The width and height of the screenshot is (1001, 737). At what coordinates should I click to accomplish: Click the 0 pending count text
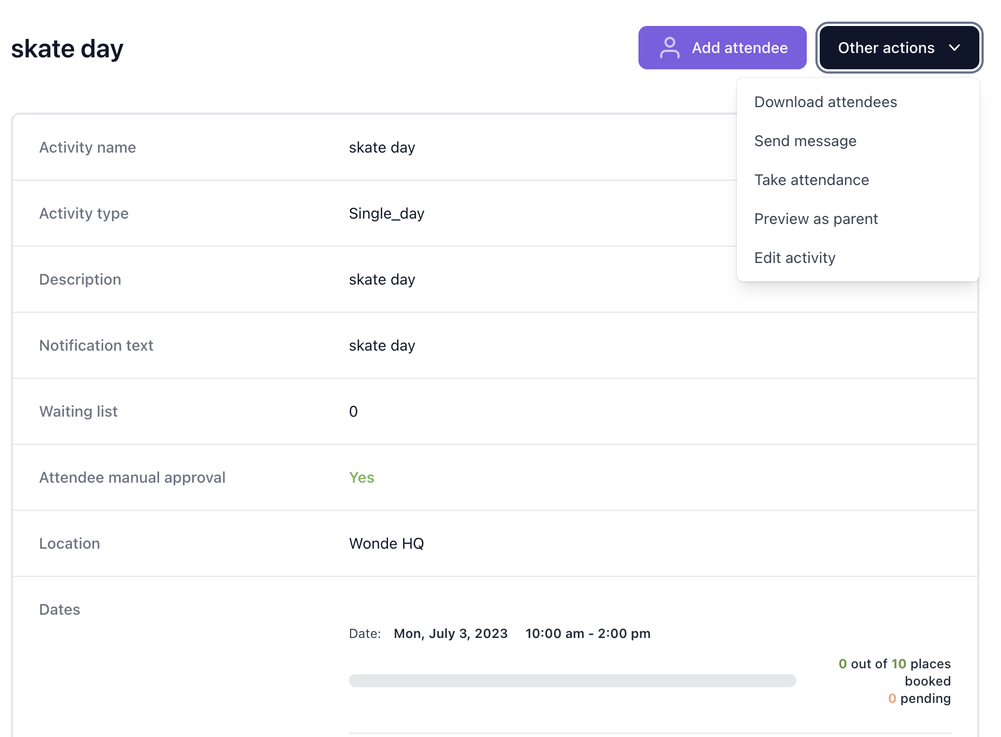[919, 698]
